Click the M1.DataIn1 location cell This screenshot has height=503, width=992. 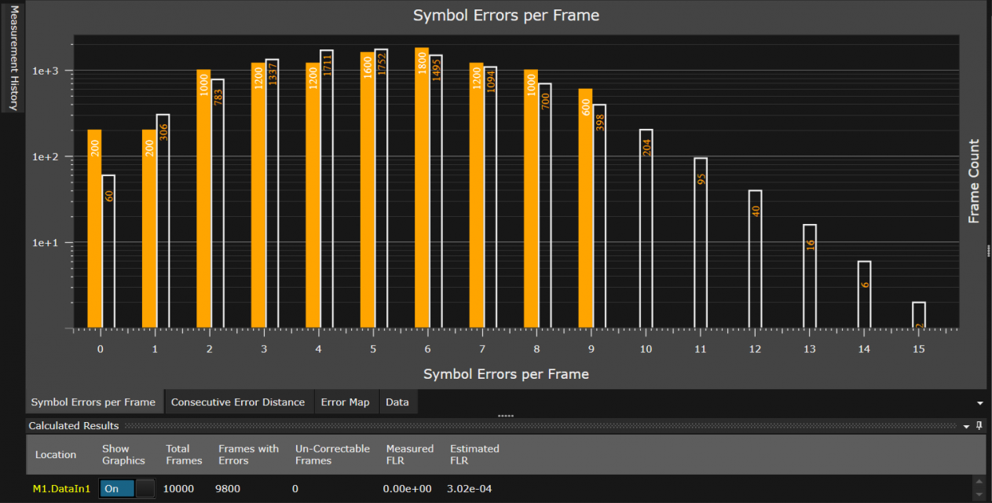pos(62,488)
